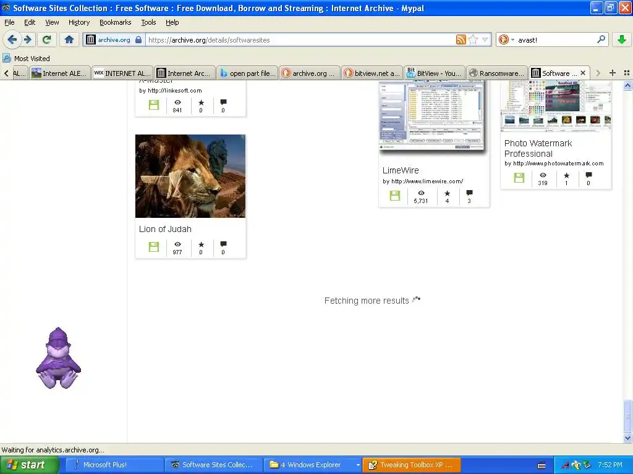Switch to the BitView - You... tab
Viewport: 633px width, 474px height.
click(435, 73)
